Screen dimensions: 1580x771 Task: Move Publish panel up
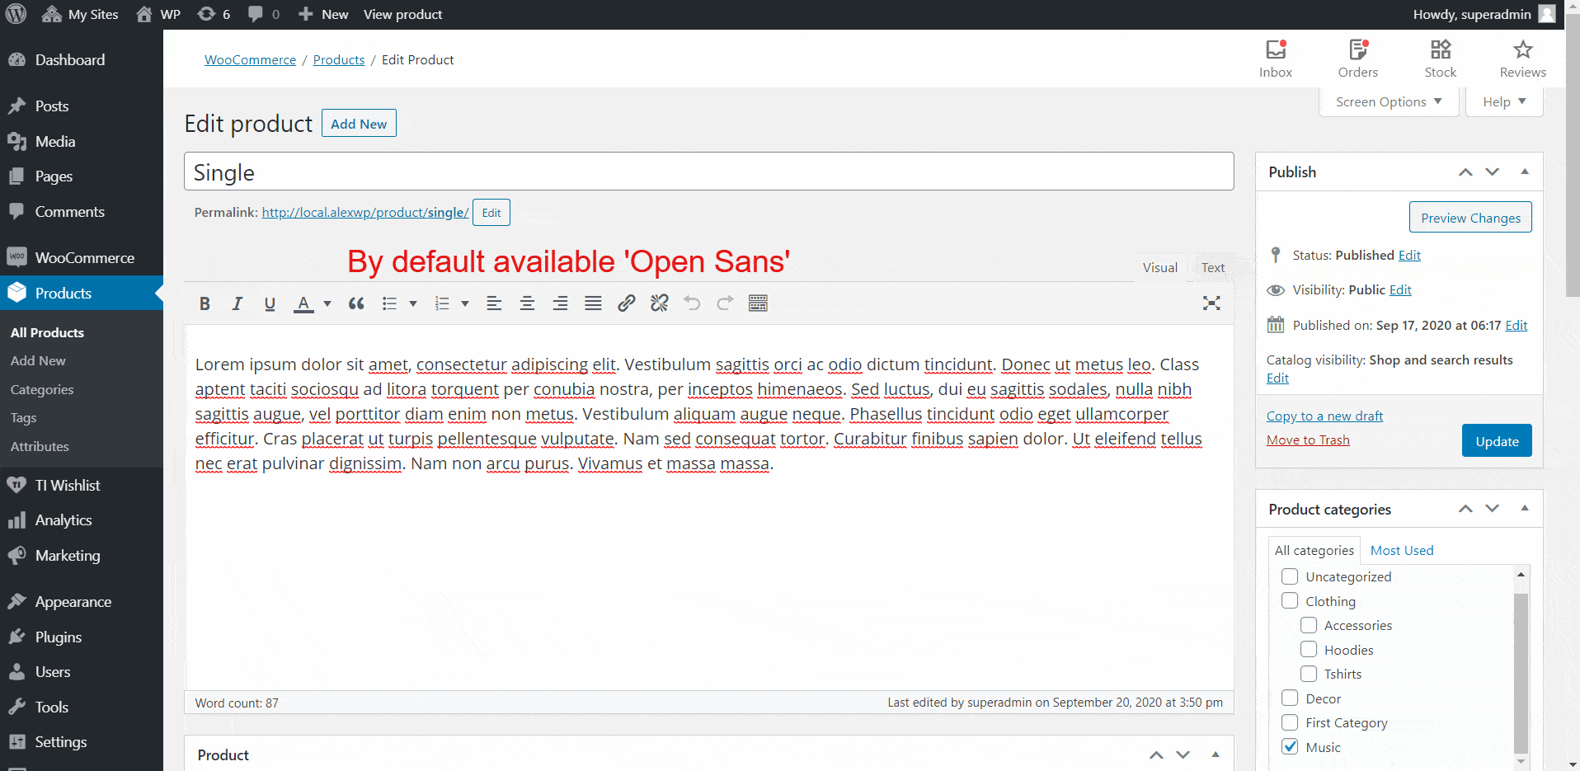click(1465, 172)
